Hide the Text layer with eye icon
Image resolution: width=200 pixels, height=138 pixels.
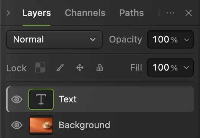[17, 99]
